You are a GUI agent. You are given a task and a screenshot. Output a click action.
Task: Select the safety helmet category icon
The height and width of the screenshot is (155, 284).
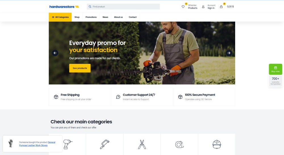217,144
